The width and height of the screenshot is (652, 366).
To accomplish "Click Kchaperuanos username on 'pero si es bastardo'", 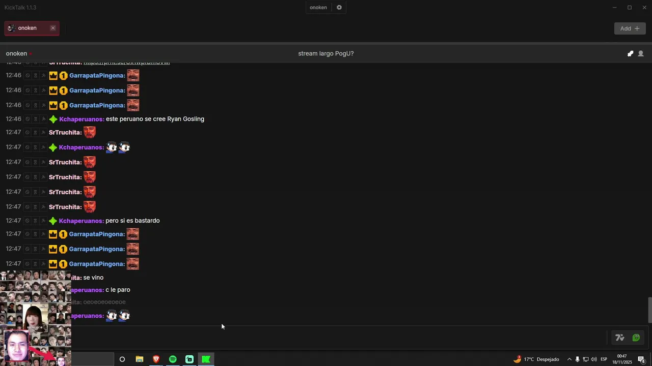I will tap(81, 221).
